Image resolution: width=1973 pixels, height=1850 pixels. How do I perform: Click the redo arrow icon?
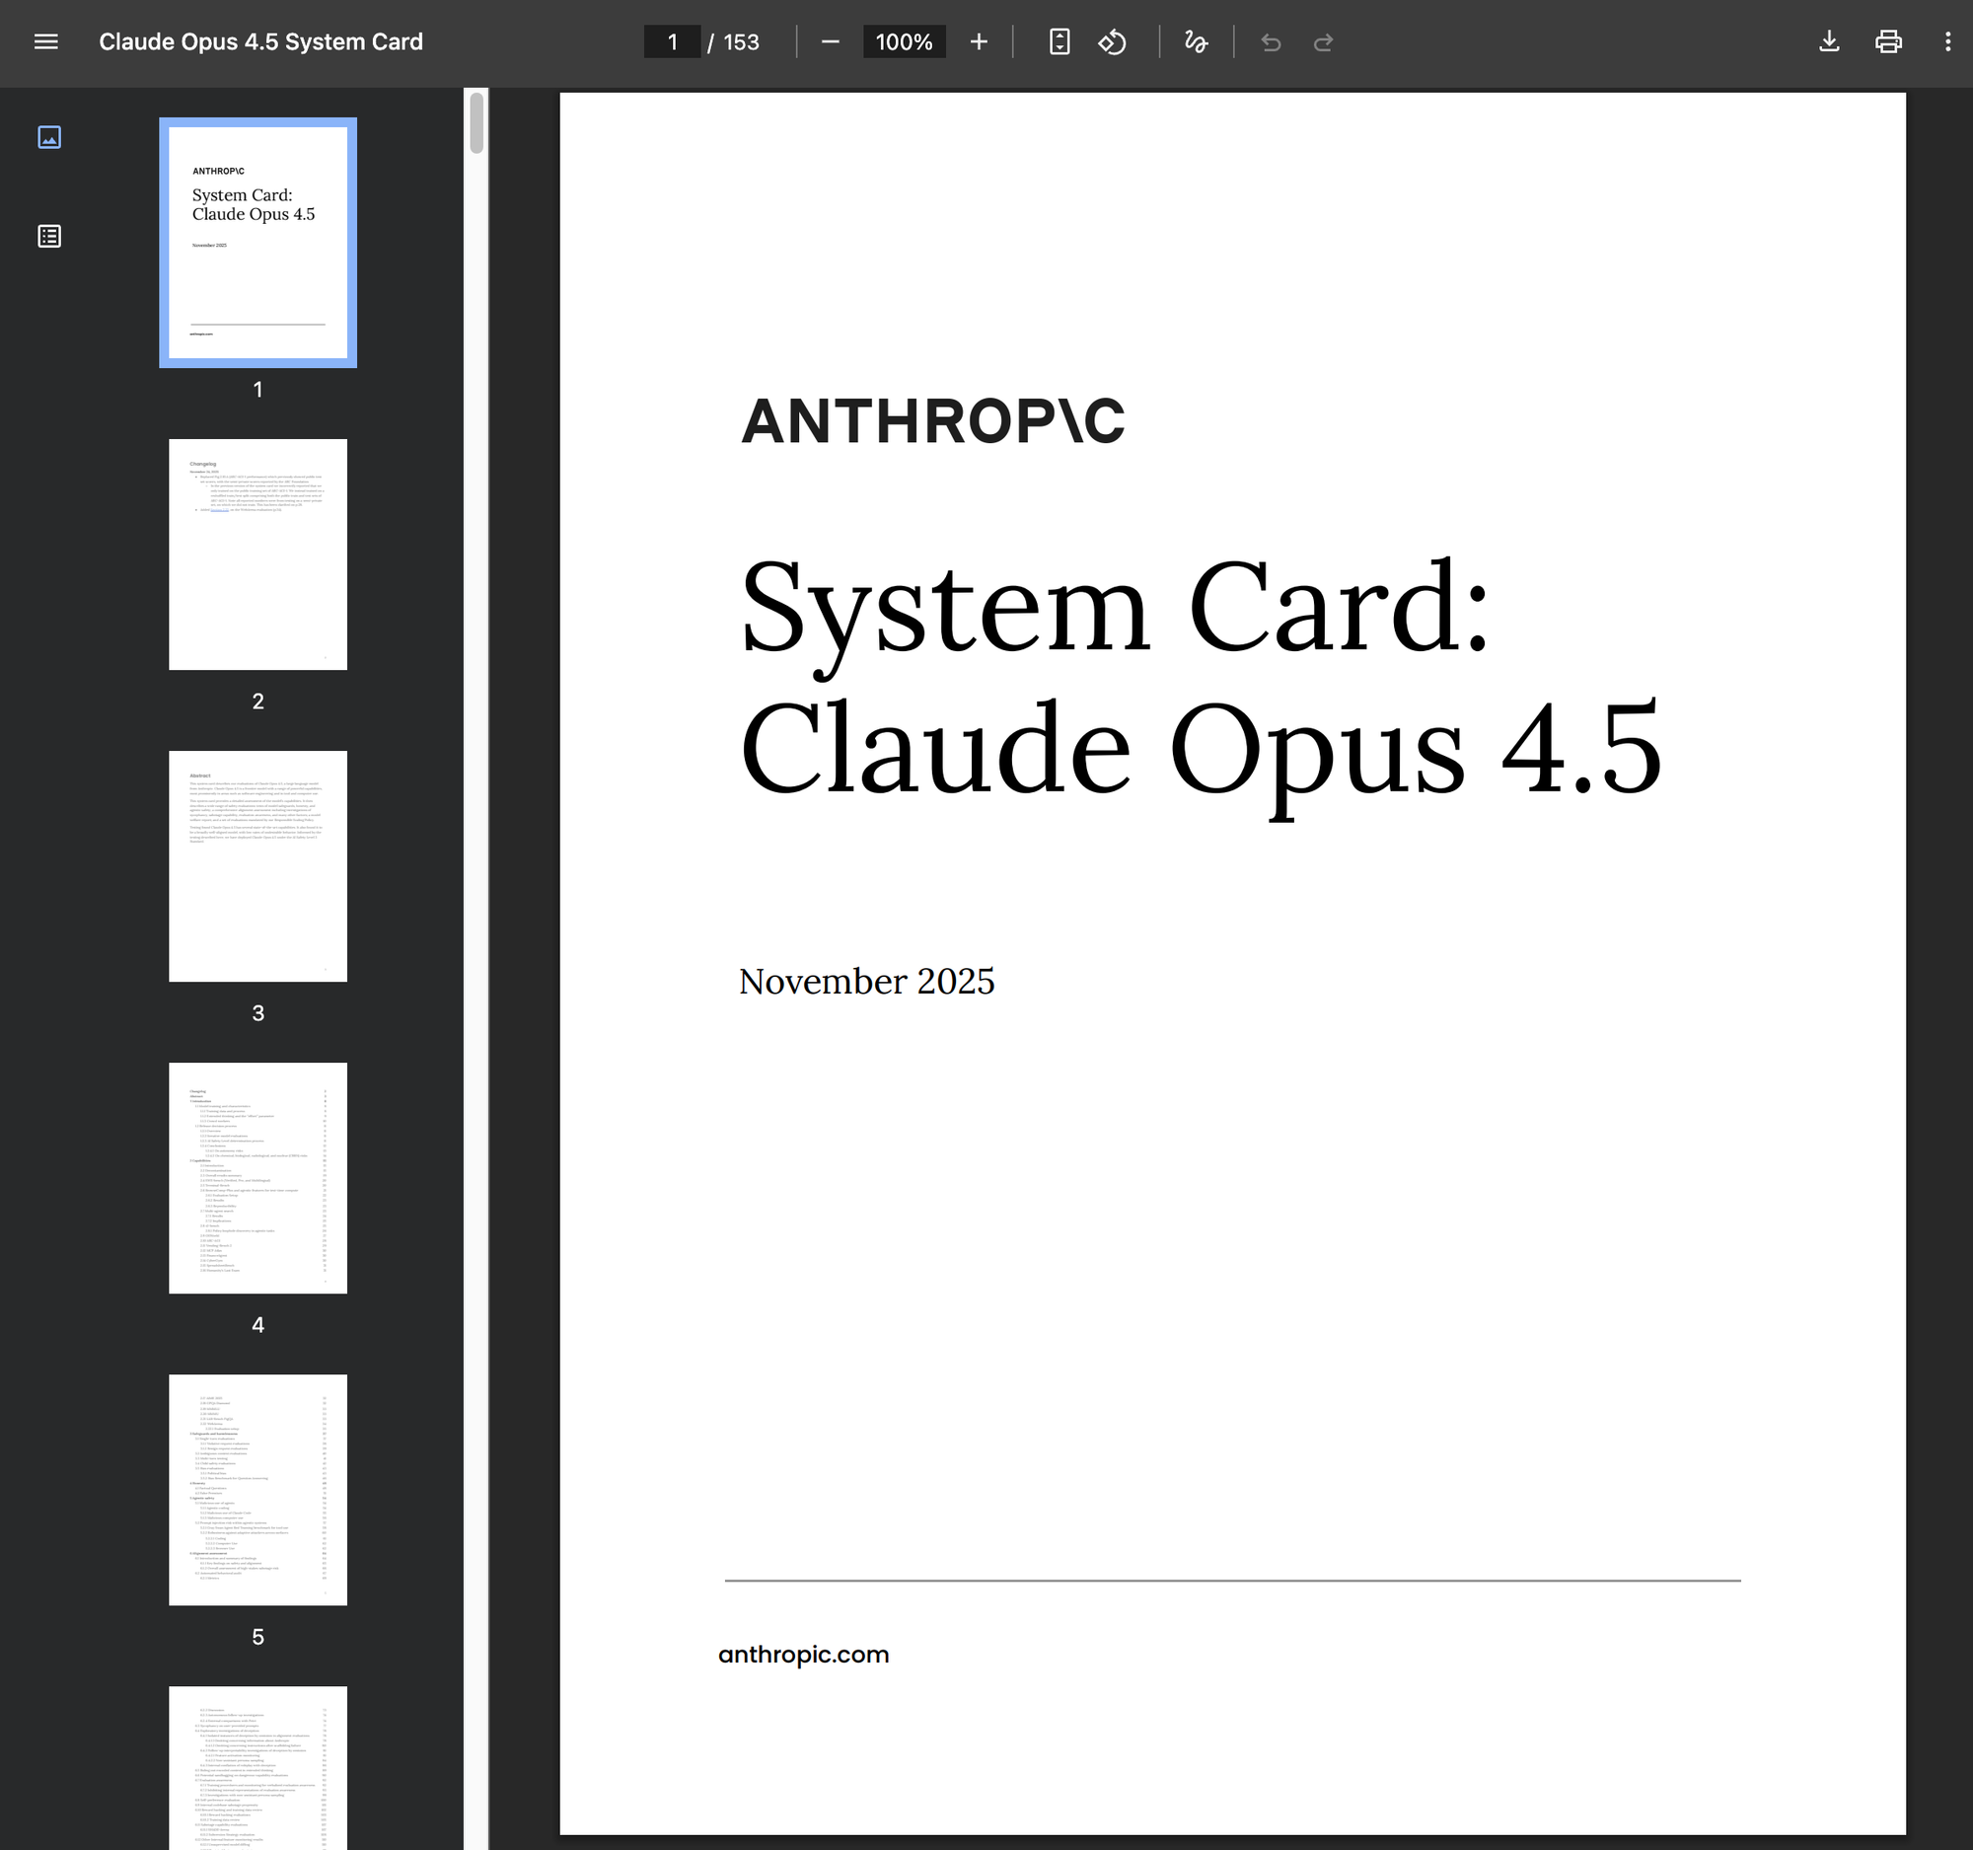point(1323,41)
